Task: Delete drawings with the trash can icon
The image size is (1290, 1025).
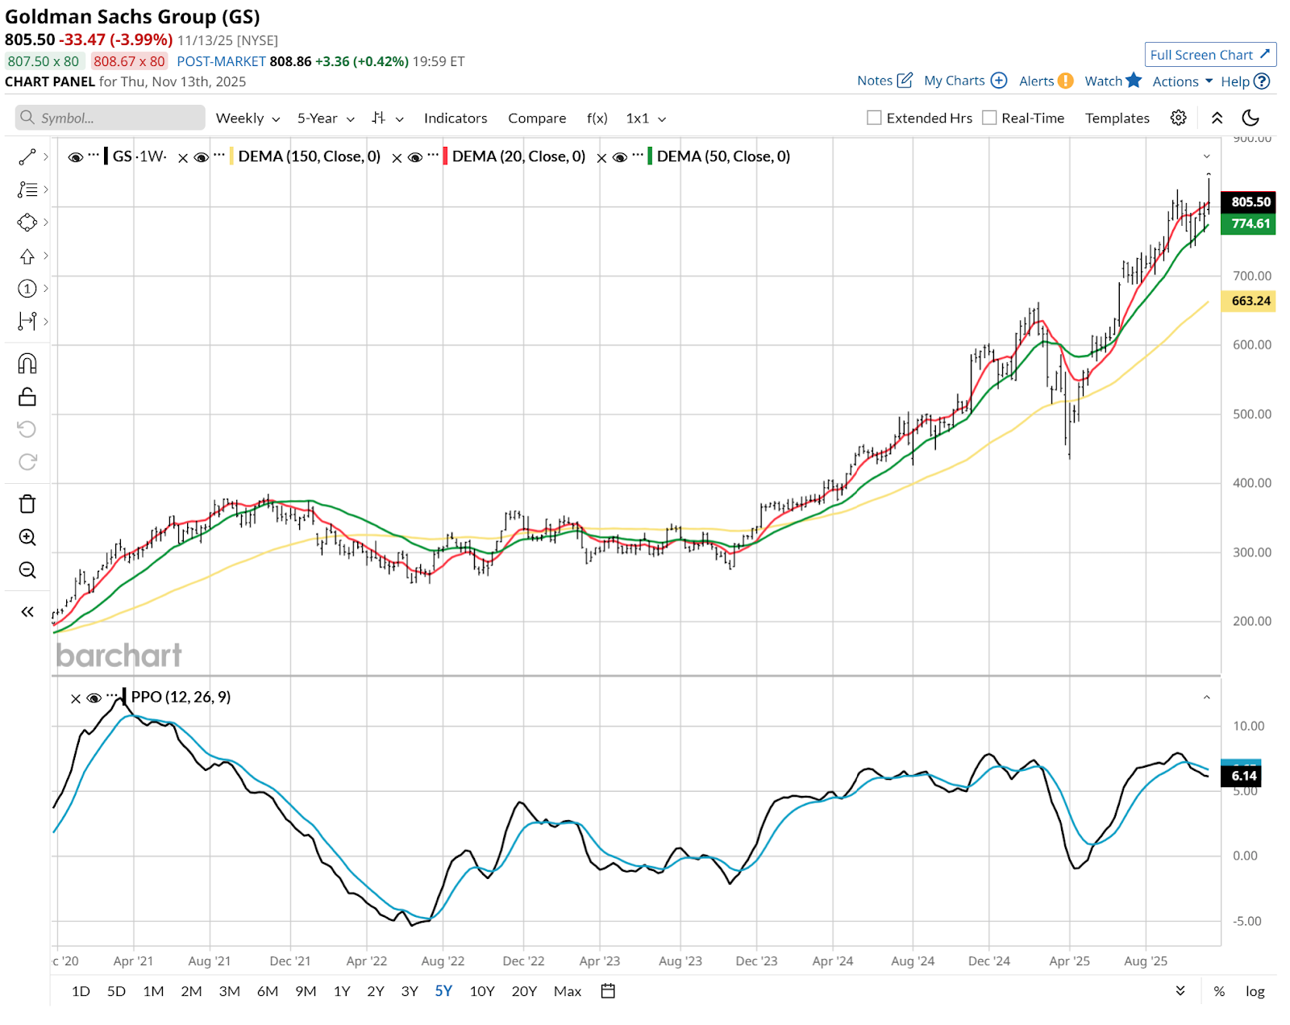Action: (27, 504)
